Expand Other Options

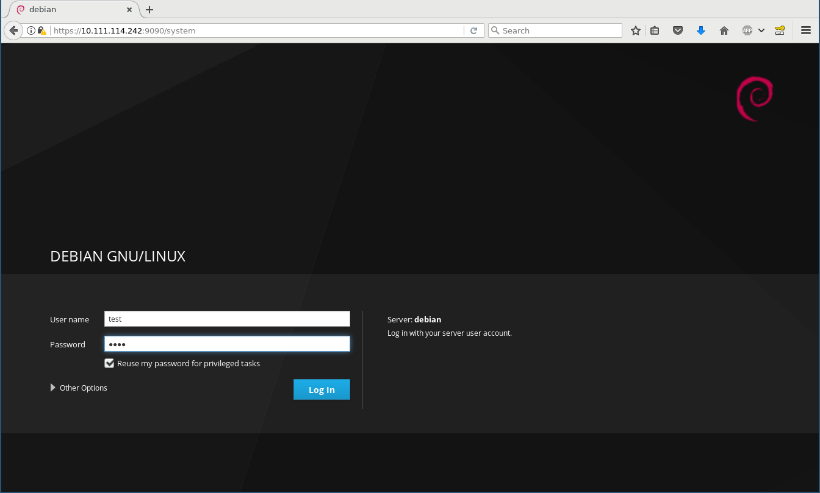click(79, 388)
